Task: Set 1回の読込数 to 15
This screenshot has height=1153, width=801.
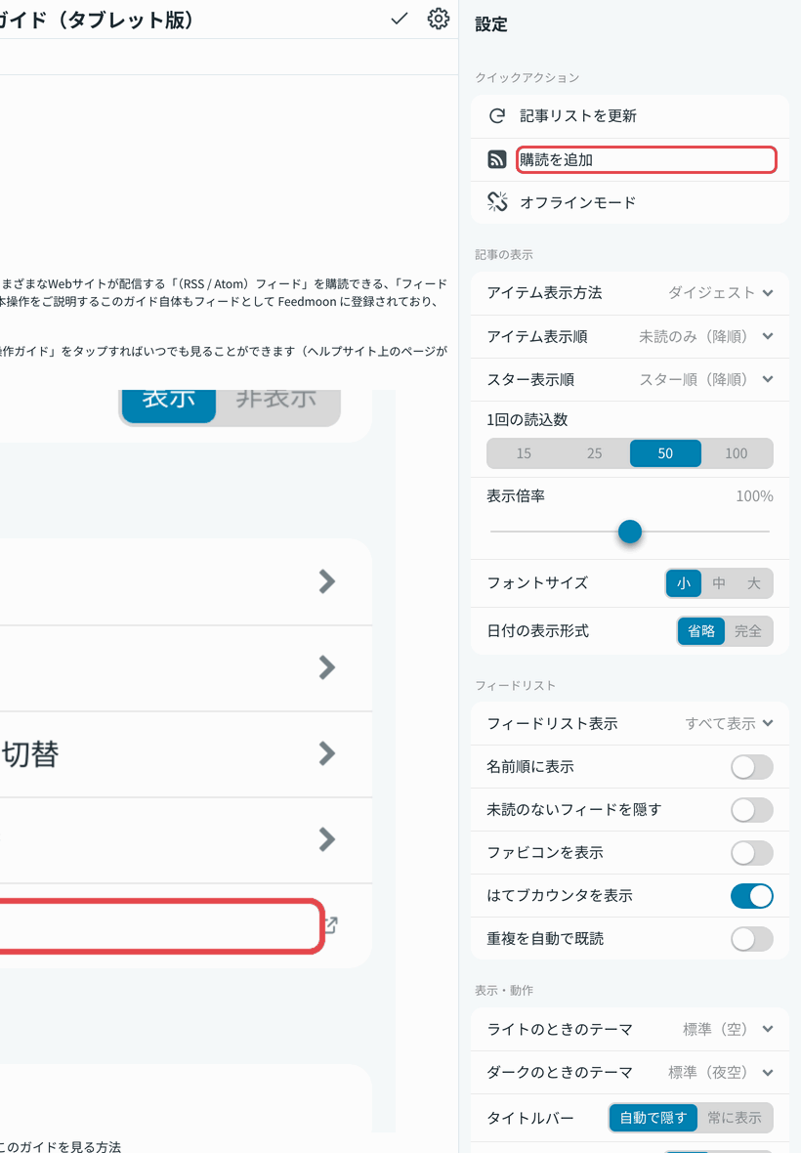Action: pyautogui.click(x=524, y=453)
